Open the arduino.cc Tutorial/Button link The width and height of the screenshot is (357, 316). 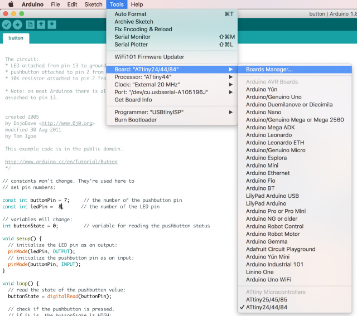coord(61,162)
